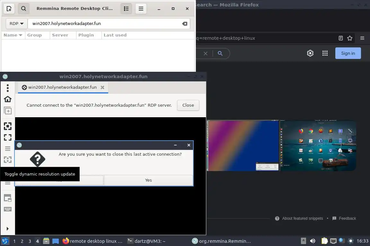Screen dimensions: 370x246
Task: Create a new connection profile in Remmina
Action: (x=9, y=9)
